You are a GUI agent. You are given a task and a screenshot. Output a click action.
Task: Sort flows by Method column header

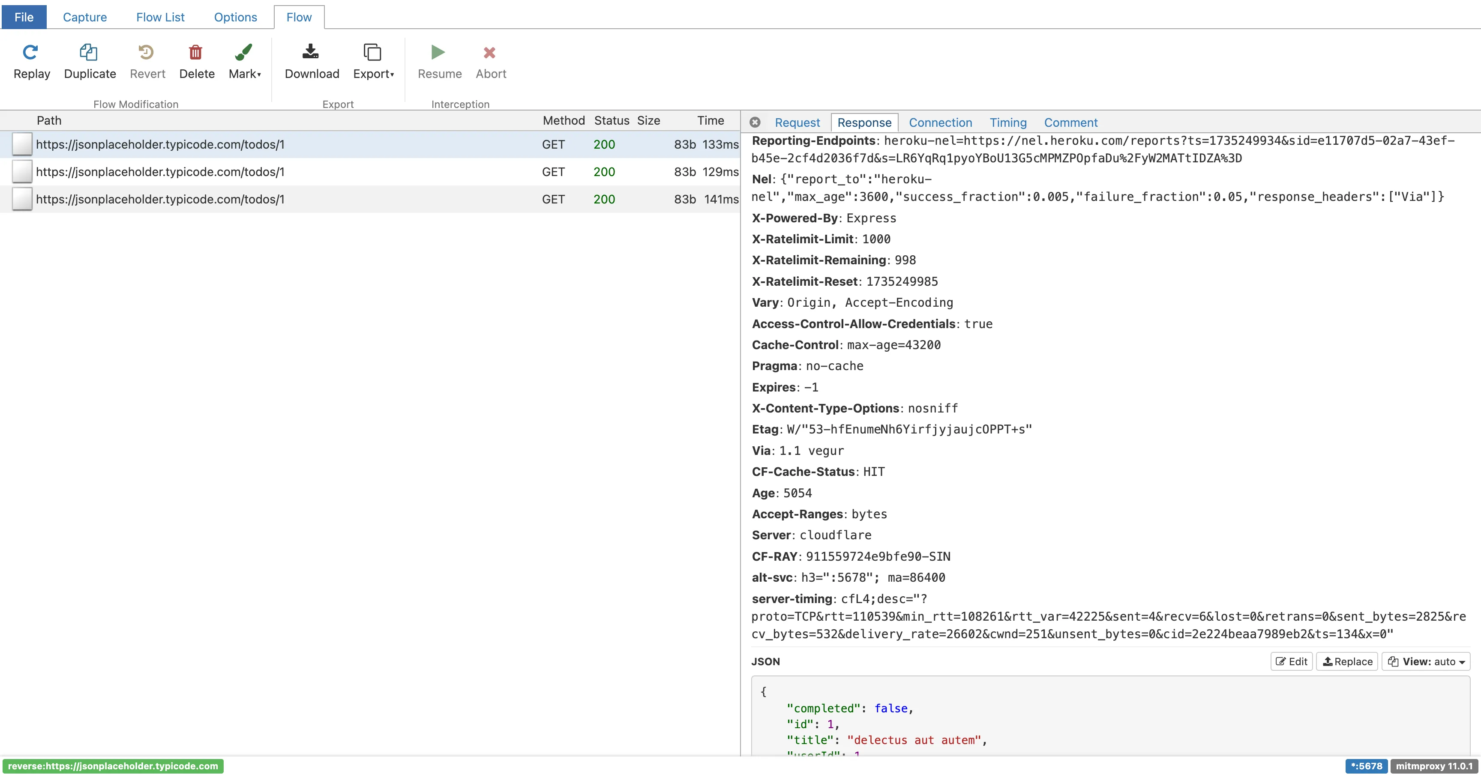pyautogui.click(x=564, y=121)
